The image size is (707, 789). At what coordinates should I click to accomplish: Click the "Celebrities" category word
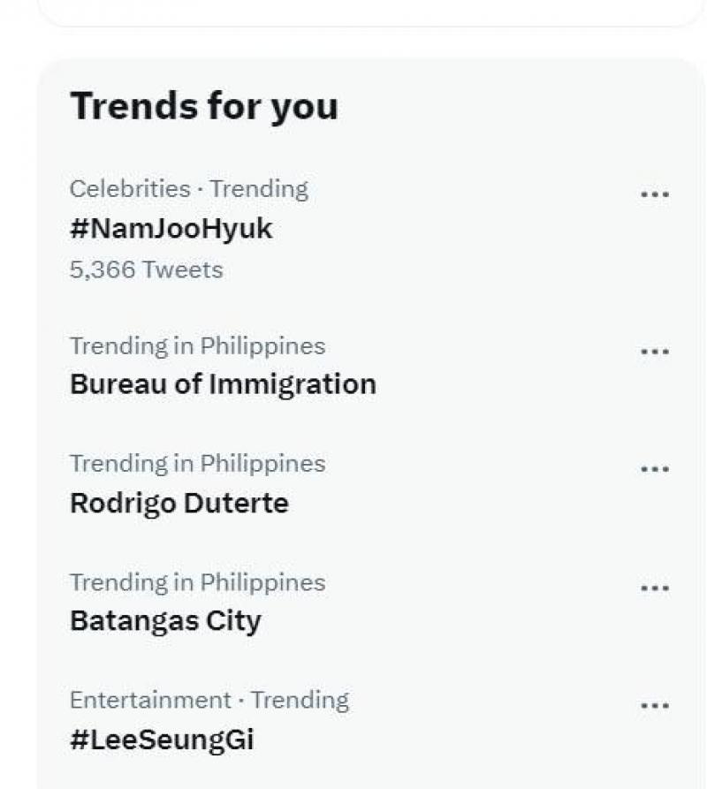click(130, 189)
